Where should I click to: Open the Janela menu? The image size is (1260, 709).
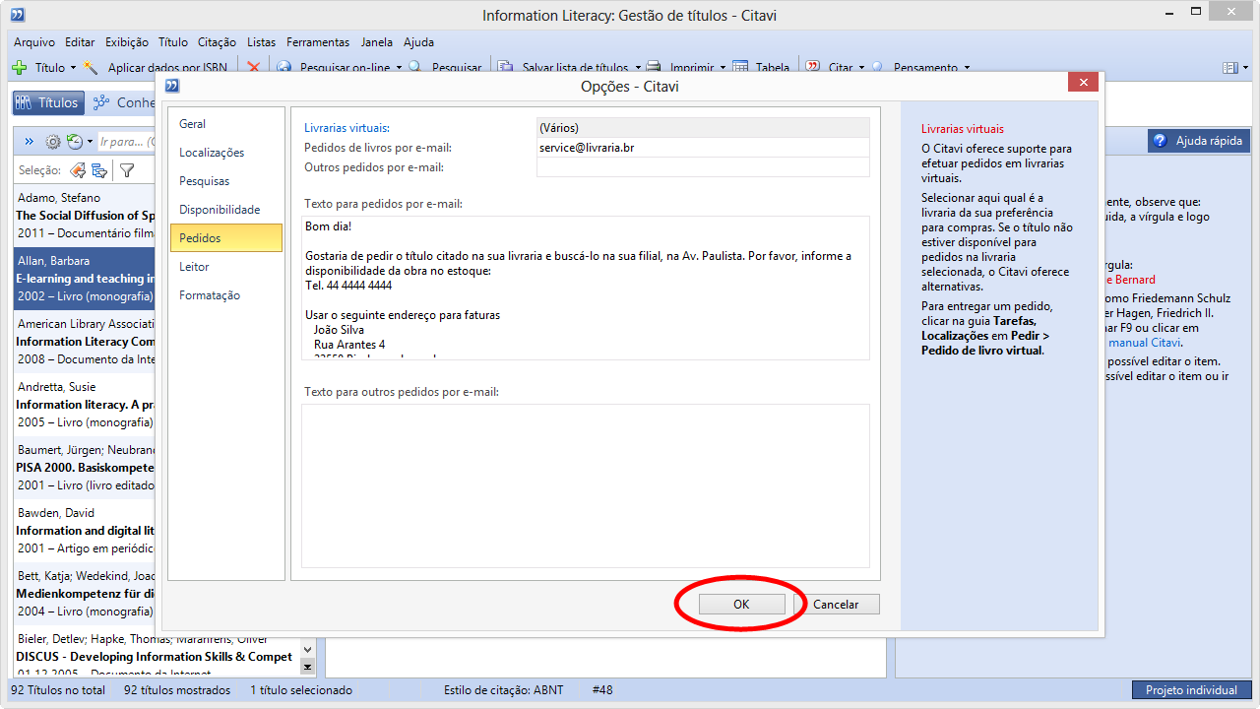click(x=377, y=42)
